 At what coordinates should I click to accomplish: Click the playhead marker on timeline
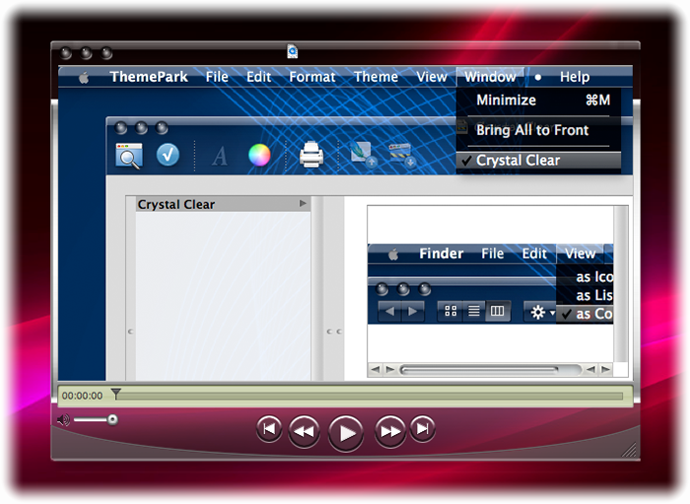[115, 394]
